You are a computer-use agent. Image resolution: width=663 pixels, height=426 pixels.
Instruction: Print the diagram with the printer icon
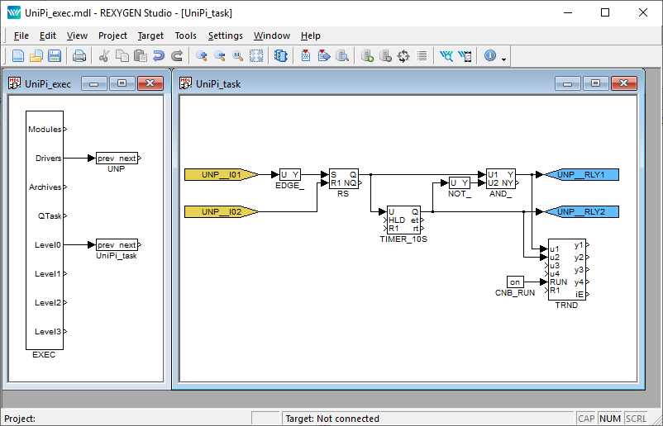[79, 56]
